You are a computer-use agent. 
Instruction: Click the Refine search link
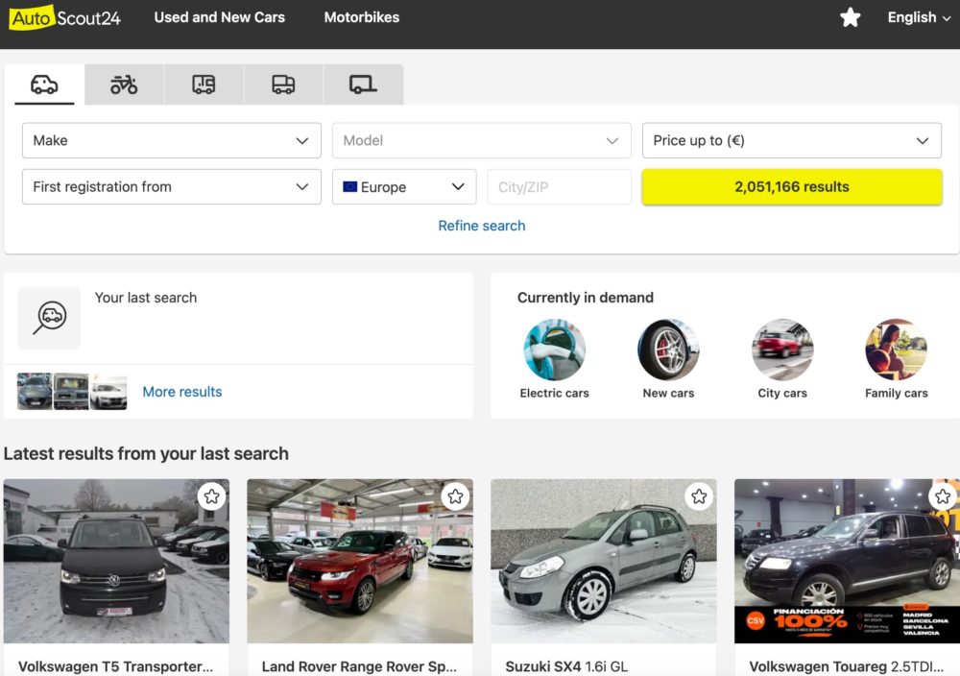[x=481, y=225]
